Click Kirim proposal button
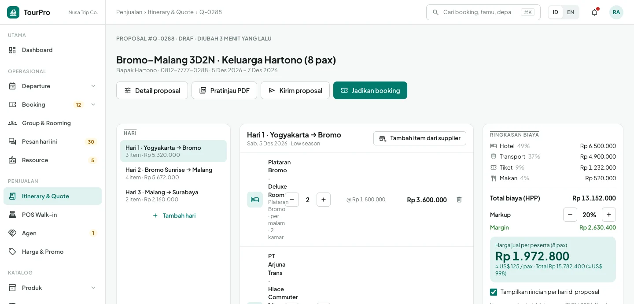The height and width of the screenshot is (304, 634). pos(295,90)
